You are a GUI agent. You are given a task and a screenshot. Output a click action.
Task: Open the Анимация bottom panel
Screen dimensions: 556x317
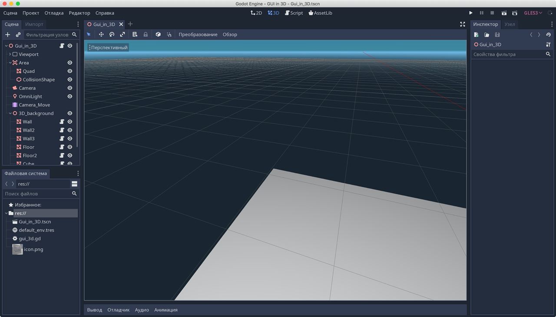pos(166,310)
